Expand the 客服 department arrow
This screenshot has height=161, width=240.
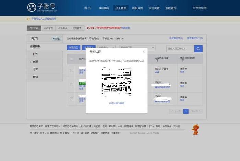[x=31, y=62]
